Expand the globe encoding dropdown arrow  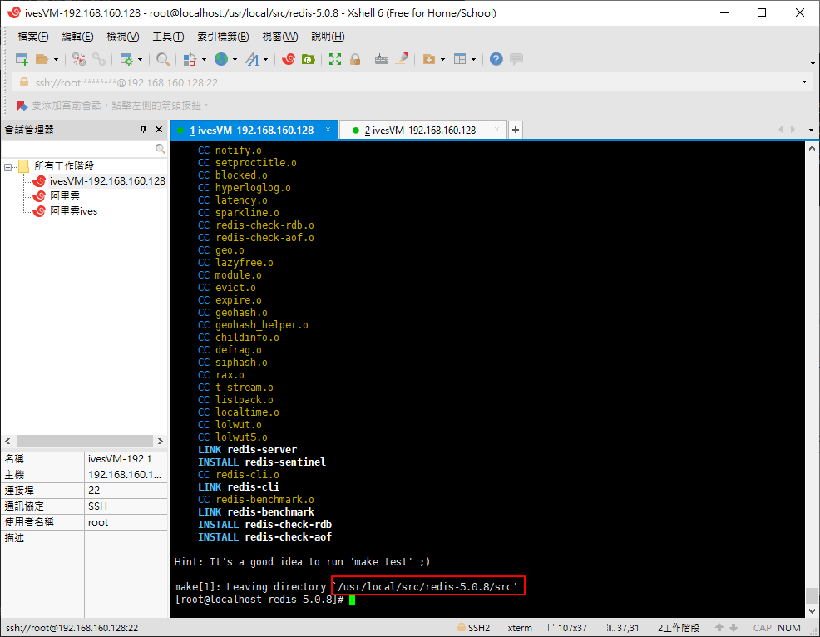tap(235, 60)
